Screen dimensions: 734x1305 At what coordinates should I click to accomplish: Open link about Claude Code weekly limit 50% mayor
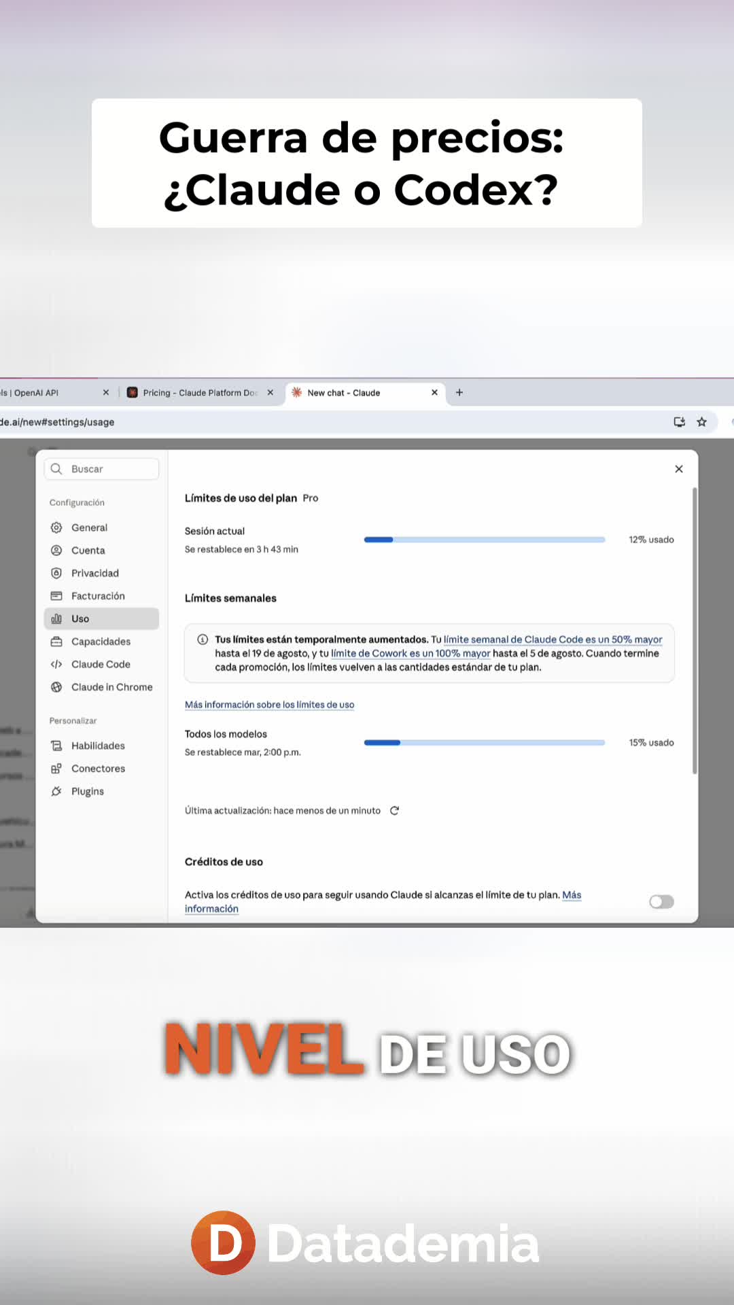553,640
